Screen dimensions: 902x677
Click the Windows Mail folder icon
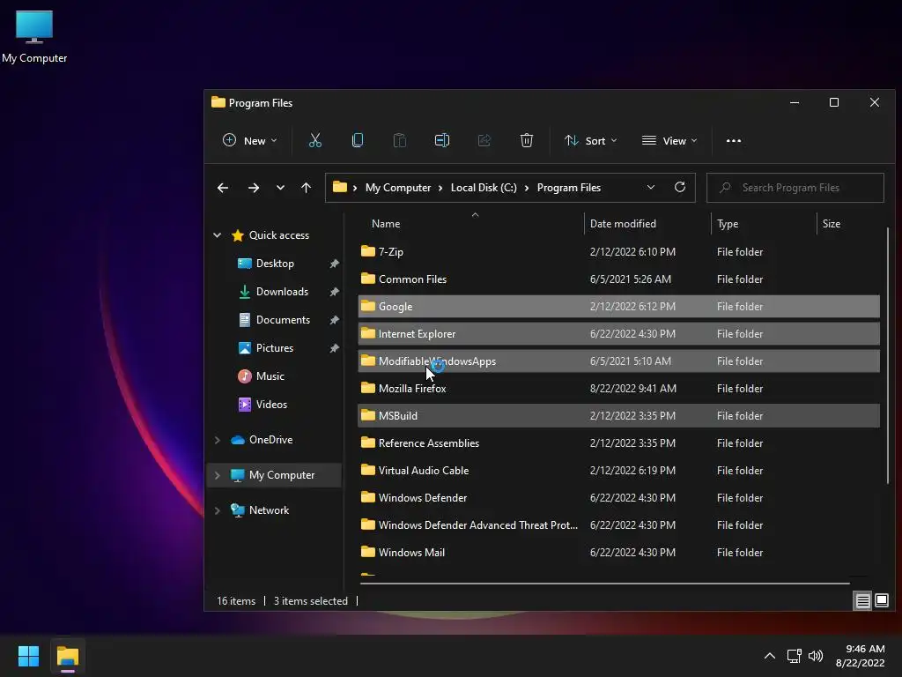tap(368, 552)
